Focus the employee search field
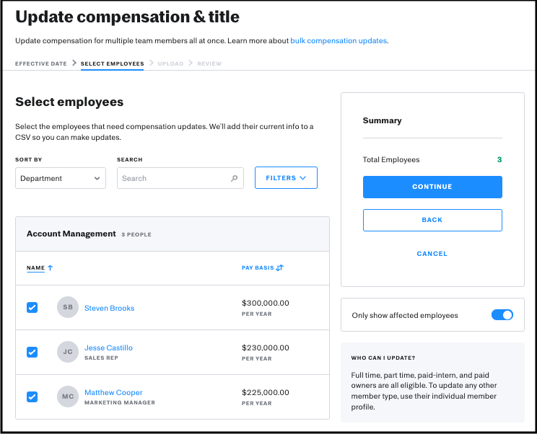The width and height of the screenshot is (537, 434). (173, 179)
